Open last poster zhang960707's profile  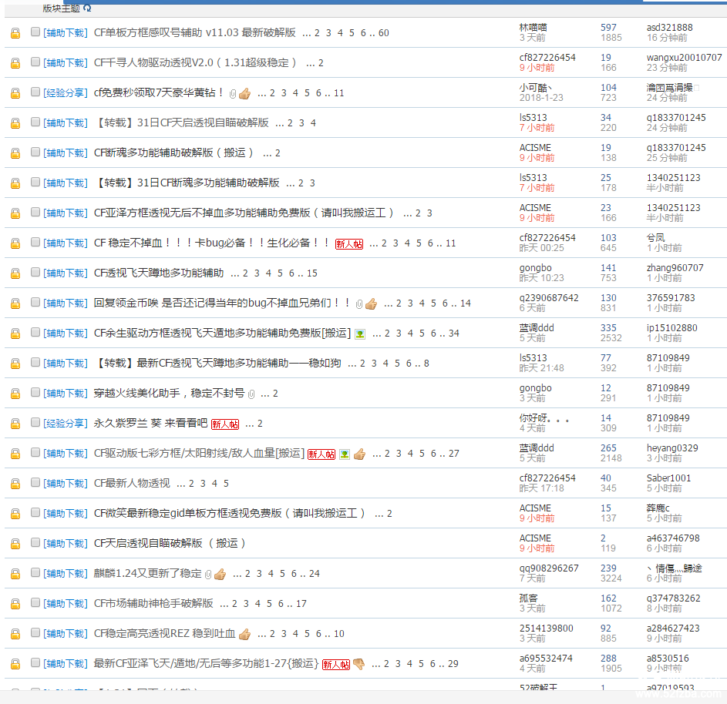pos(675,268)
